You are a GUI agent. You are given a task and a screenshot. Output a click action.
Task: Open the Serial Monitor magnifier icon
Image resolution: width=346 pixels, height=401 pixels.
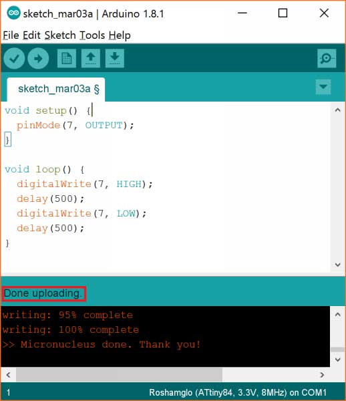click(327, 59)
